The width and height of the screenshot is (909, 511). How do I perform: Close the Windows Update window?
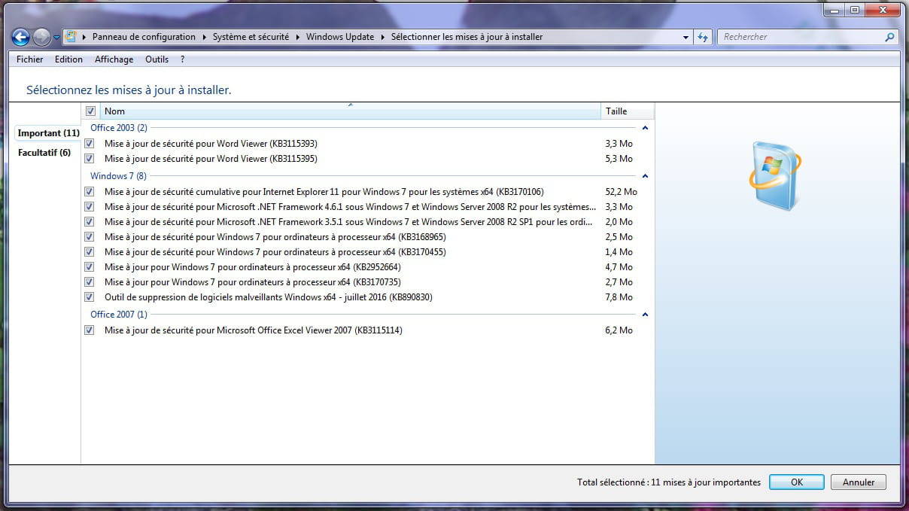click(882, 10)
